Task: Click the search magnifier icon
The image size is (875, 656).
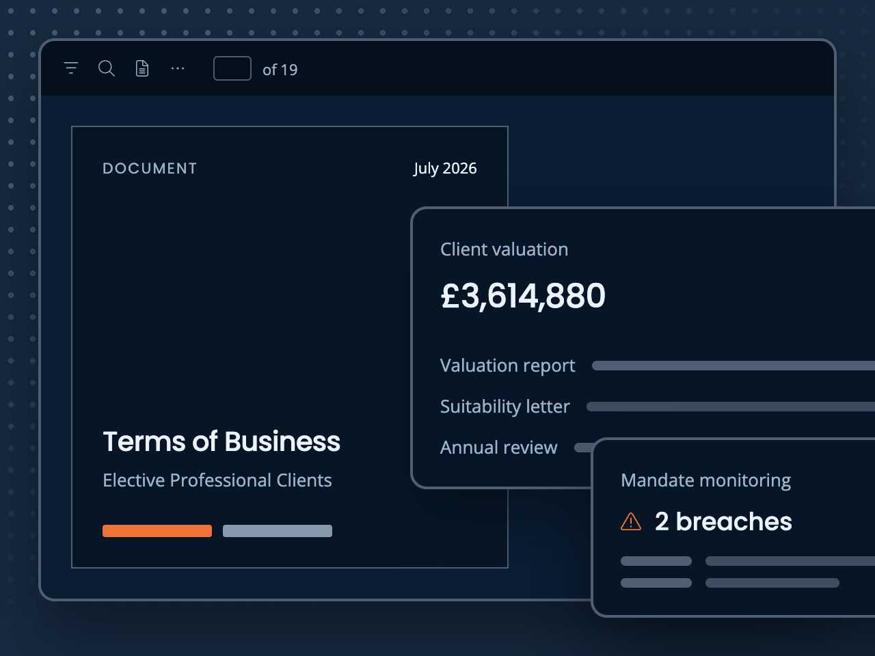Action: [x=107, y=68]
